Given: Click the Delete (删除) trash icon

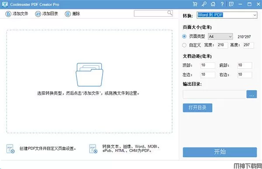Looking at the screenshot, I should tap(68, 14).
